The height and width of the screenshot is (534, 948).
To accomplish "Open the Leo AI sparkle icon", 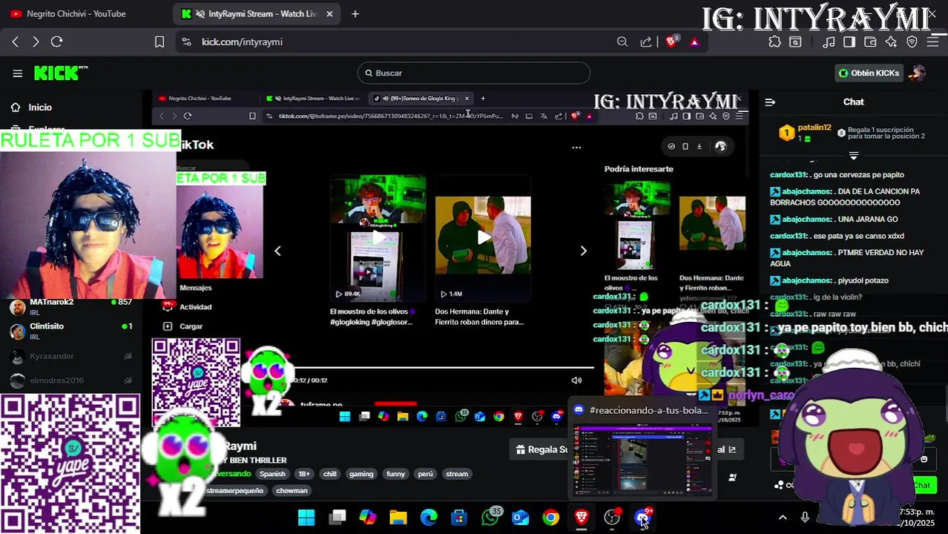I will click(891, 42).
